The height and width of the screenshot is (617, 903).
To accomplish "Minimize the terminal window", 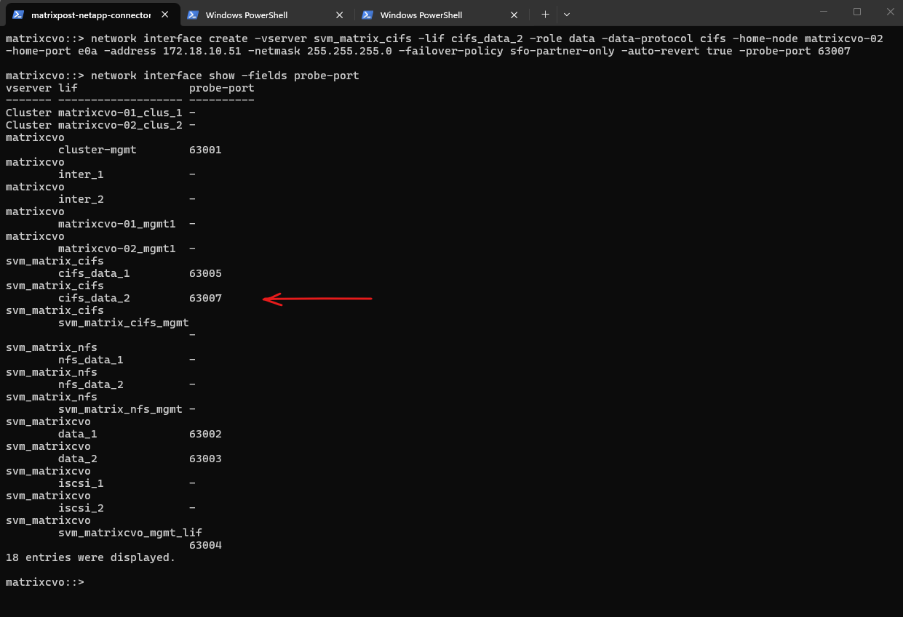I will (x=824, y=12).
